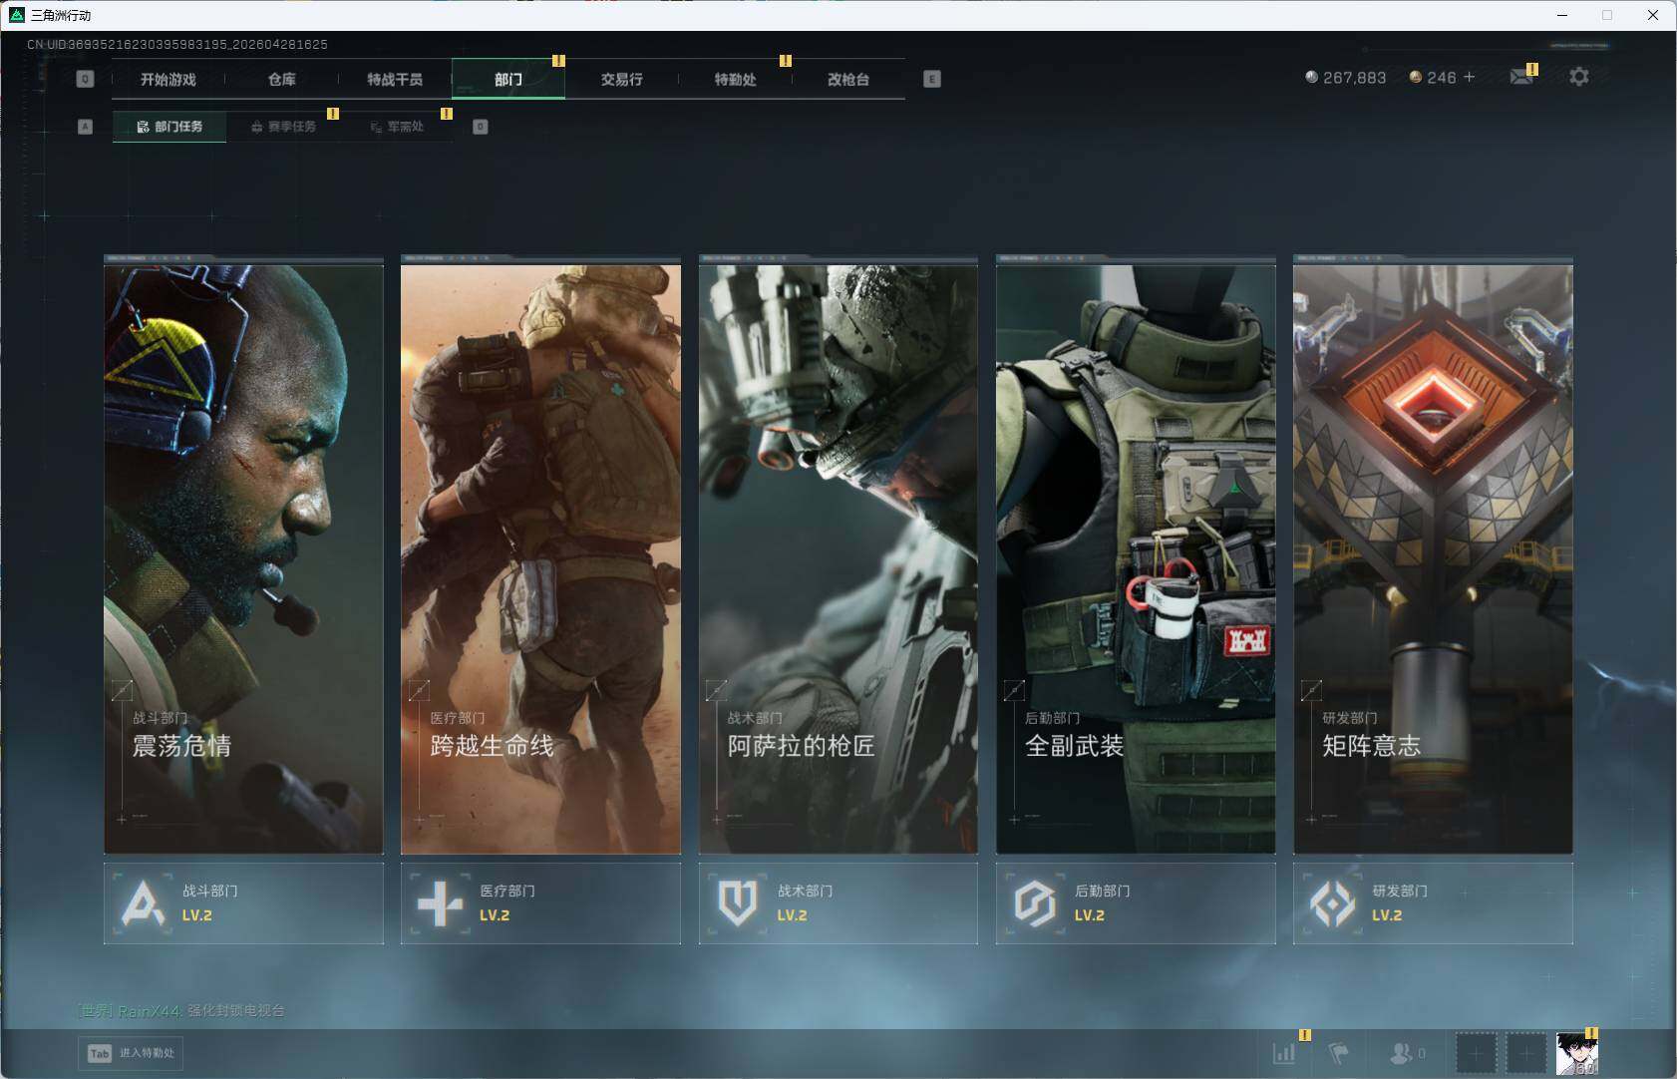Open the 后勤部门 LV.2 panel

[x=1136, y=903]
